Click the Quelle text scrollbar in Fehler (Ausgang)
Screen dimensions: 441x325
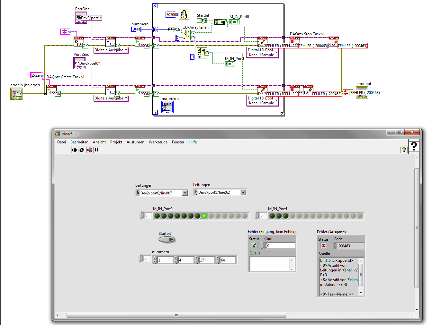tap(361, 277)
